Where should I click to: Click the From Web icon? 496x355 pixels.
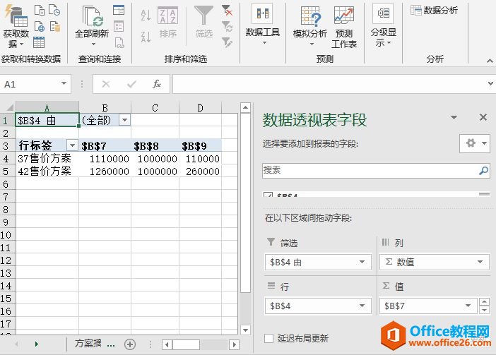(40, 27)
